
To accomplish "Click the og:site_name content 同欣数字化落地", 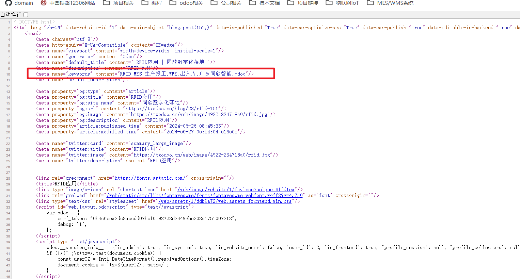I will coord(161,103).
